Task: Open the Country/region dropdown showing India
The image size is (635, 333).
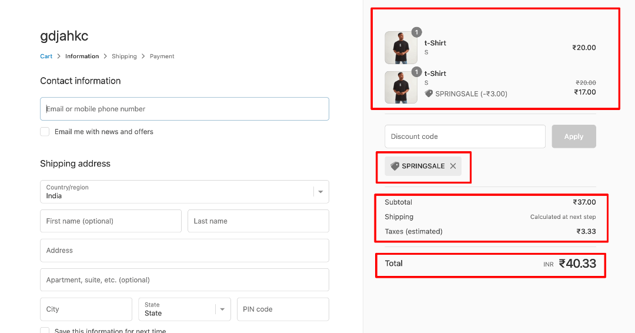Action: (x=184, y=192)
